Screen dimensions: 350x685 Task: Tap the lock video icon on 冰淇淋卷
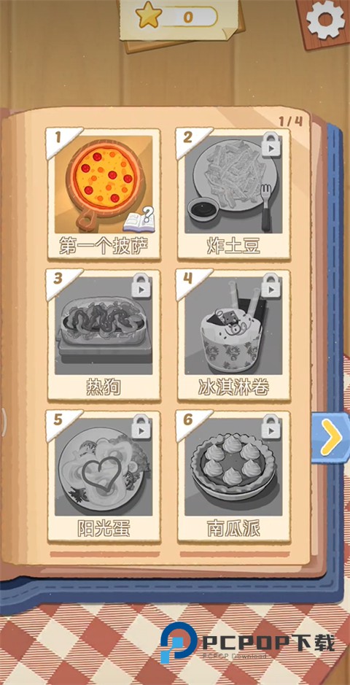pos(271,286)
